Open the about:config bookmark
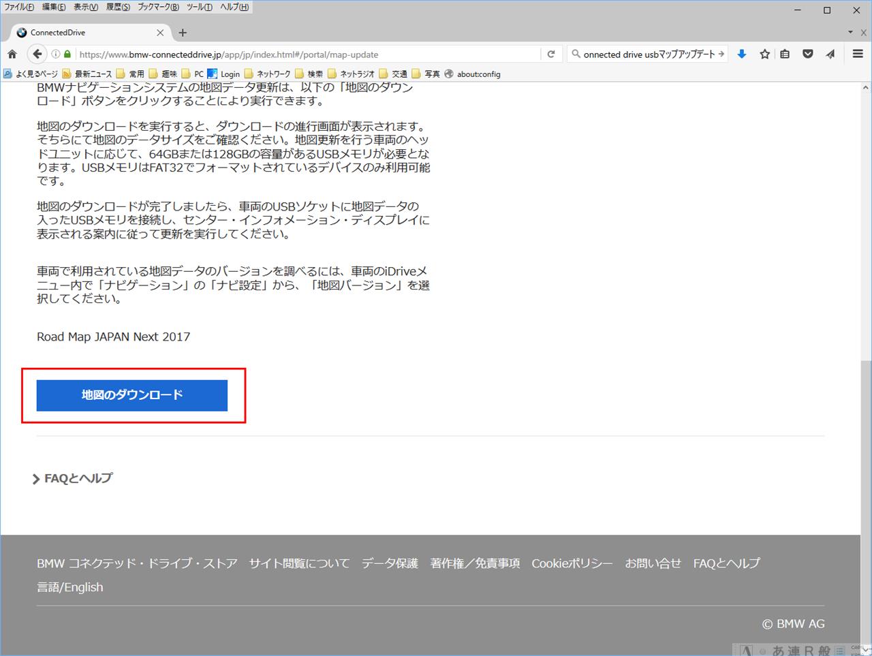The image size is (872, 656). pyautogui.click(x=472, y=74)
